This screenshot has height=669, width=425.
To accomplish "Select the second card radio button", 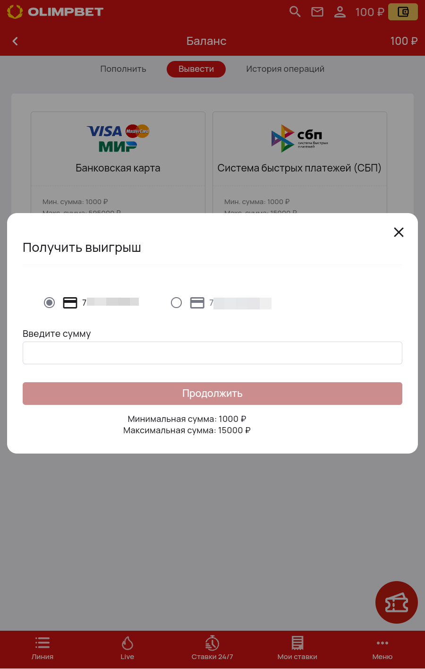I will tap(176, 302).
